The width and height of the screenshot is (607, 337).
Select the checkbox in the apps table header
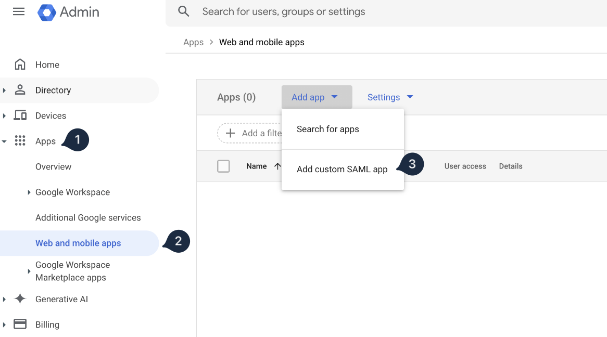tap(223, 166)
